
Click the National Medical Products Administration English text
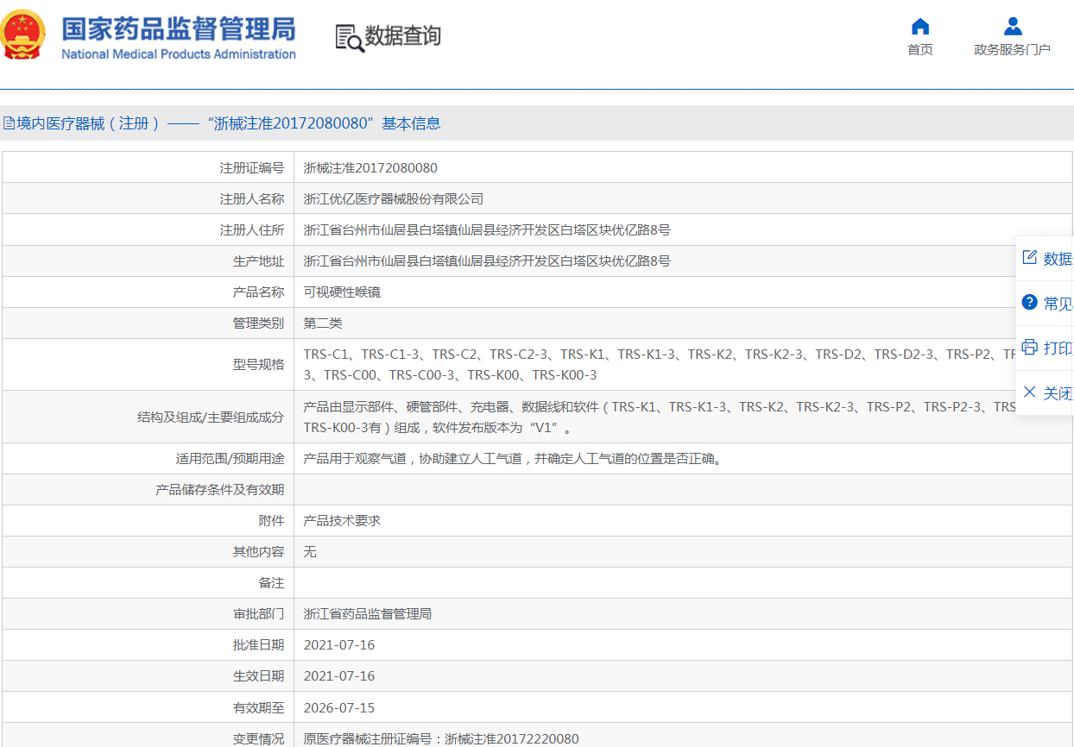(179, 54)
